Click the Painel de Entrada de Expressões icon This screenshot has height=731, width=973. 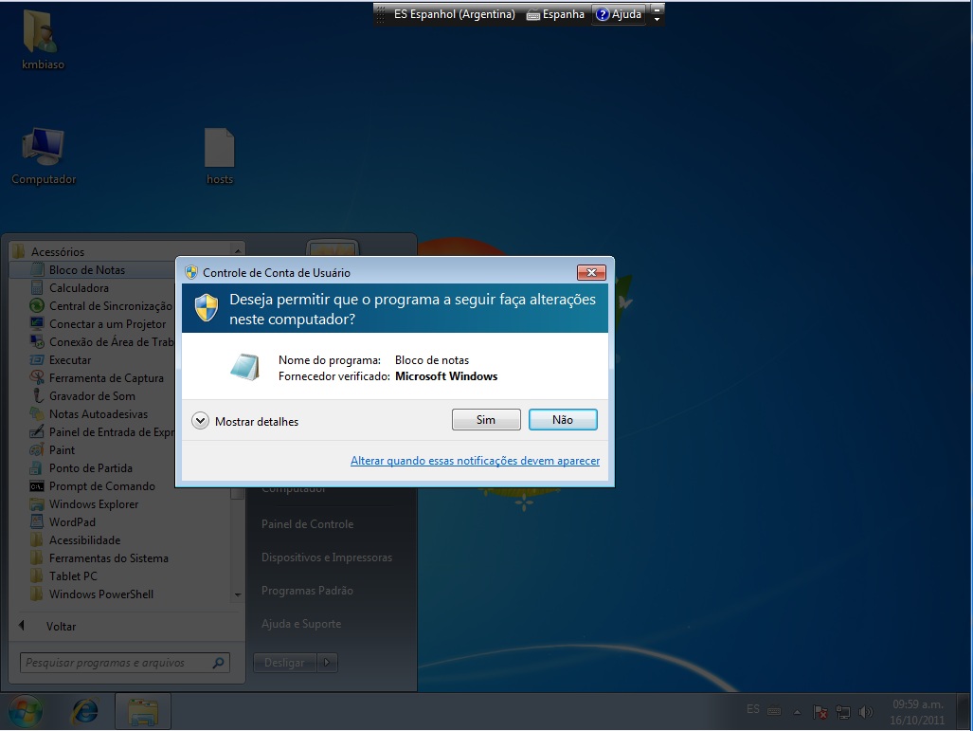pos(37,431)
